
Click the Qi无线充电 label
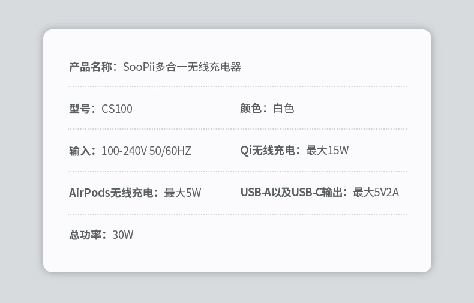(x=268, y=151)
